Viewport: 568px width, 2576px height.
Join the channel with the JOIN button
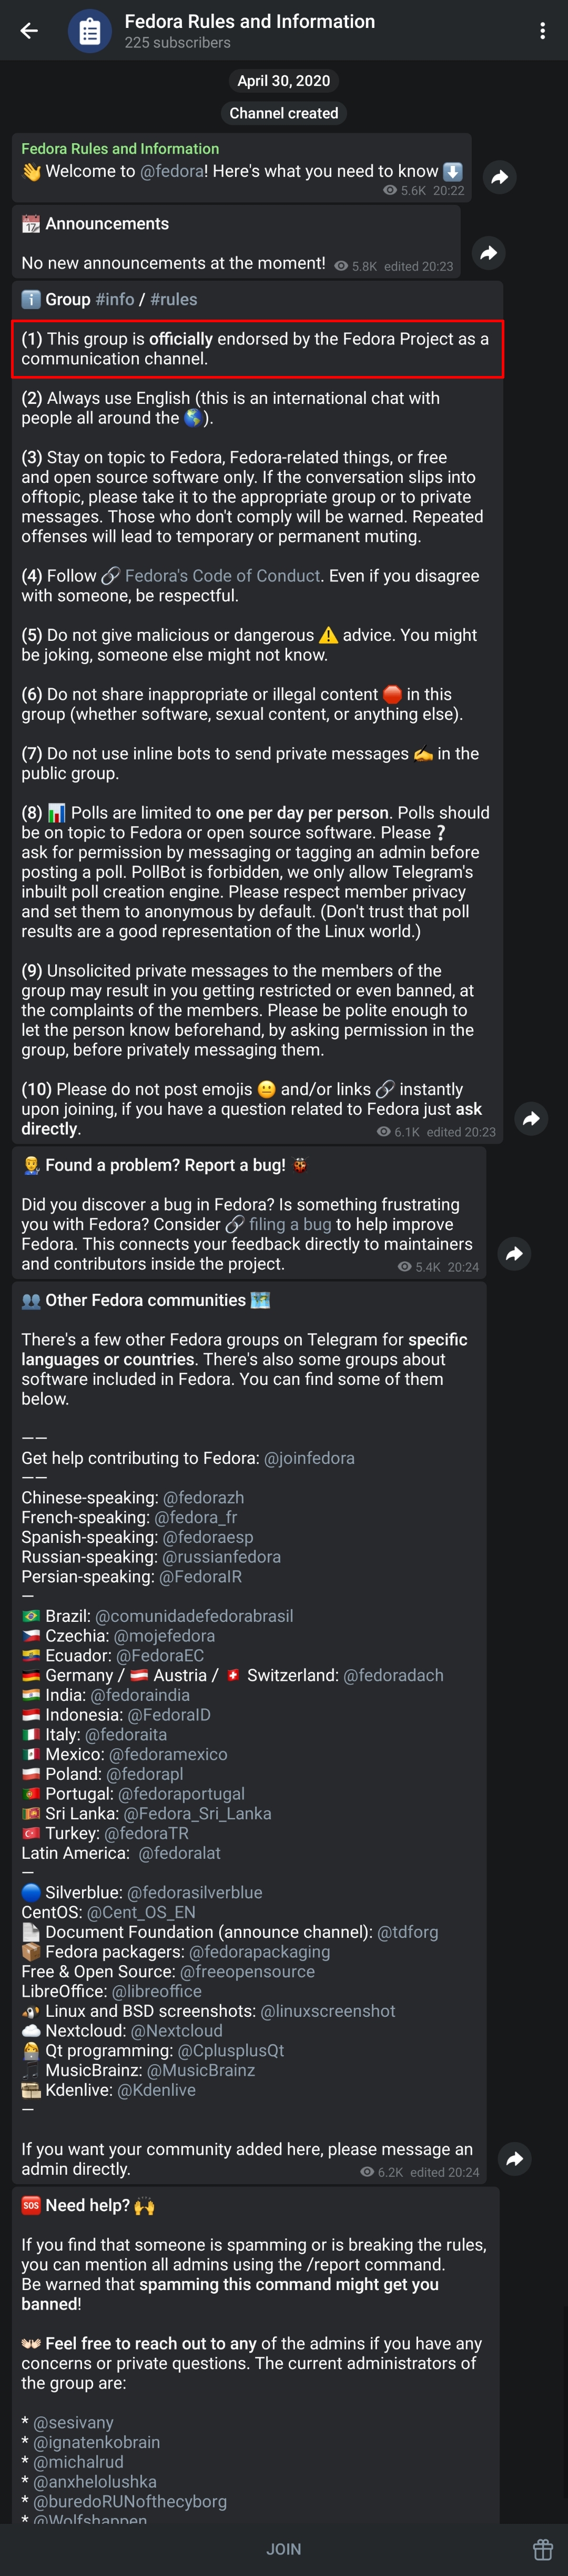coord(283,2549)
